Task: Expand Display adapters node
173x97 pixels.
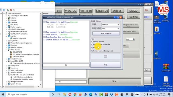Action: pyautogui.click(x=6, y=27)
